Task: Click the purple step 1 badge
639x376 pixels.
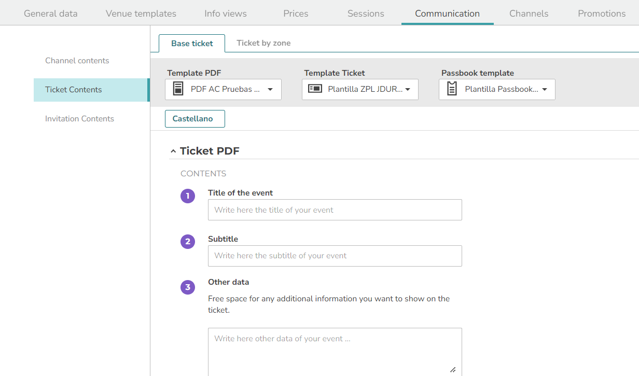Action: (x=188, y=196)
